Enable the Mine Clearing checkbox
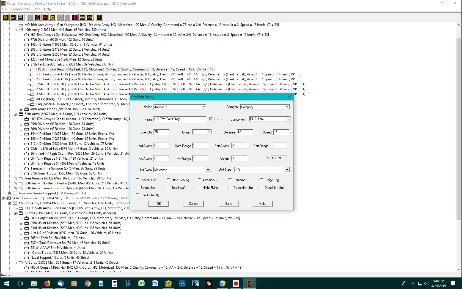 168,180
